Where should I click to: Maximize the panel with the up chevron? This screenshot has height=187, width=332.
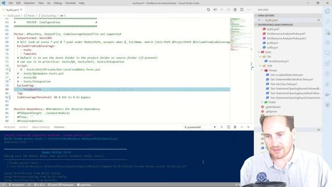point(242,127)
